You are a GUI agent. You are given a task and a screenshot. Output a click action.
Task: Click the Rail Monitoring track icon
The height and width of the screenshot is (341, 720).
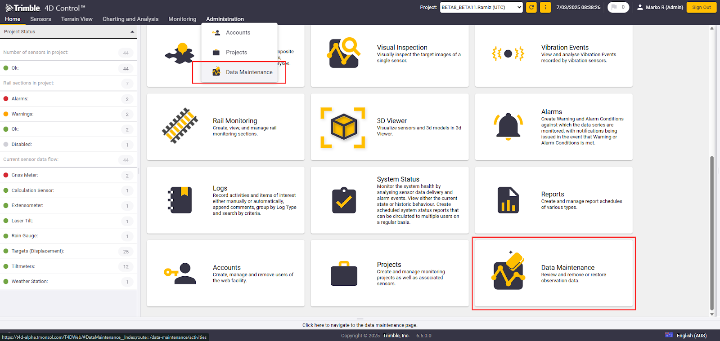[180, 126]
